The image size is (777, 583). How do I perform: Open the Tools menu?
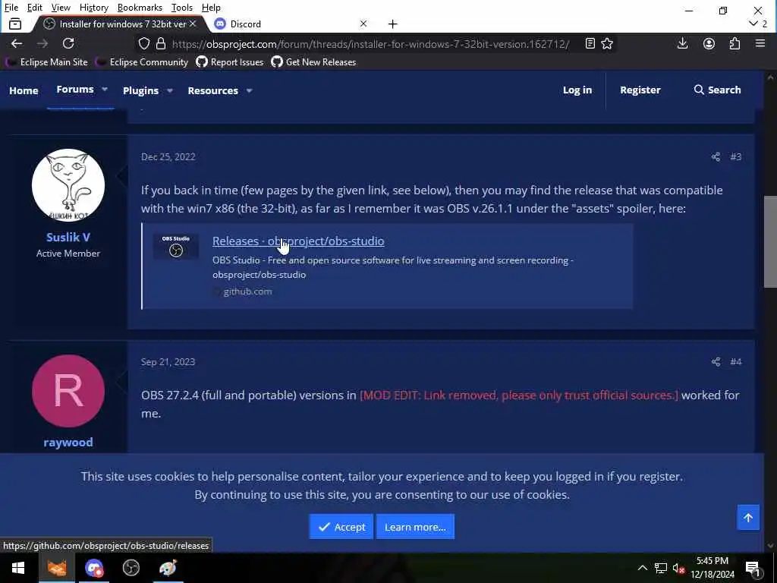click(181, 8)
